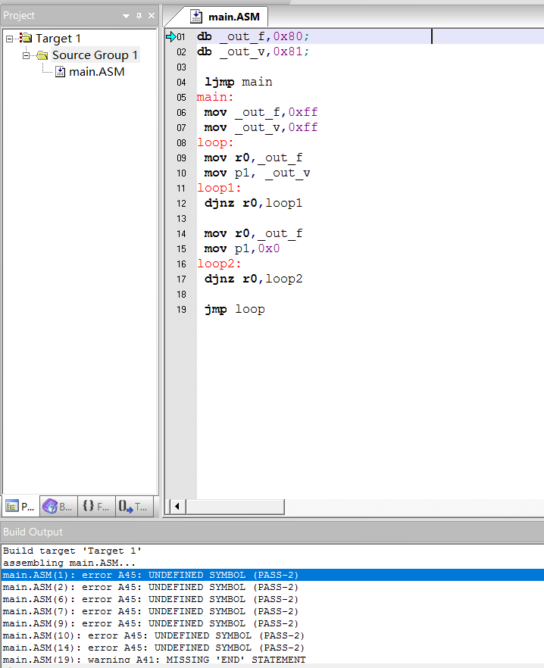Select error line main.ASM(14) in Build Output
Viewport: 544px width, 668px height.
(x=154, y=648)
